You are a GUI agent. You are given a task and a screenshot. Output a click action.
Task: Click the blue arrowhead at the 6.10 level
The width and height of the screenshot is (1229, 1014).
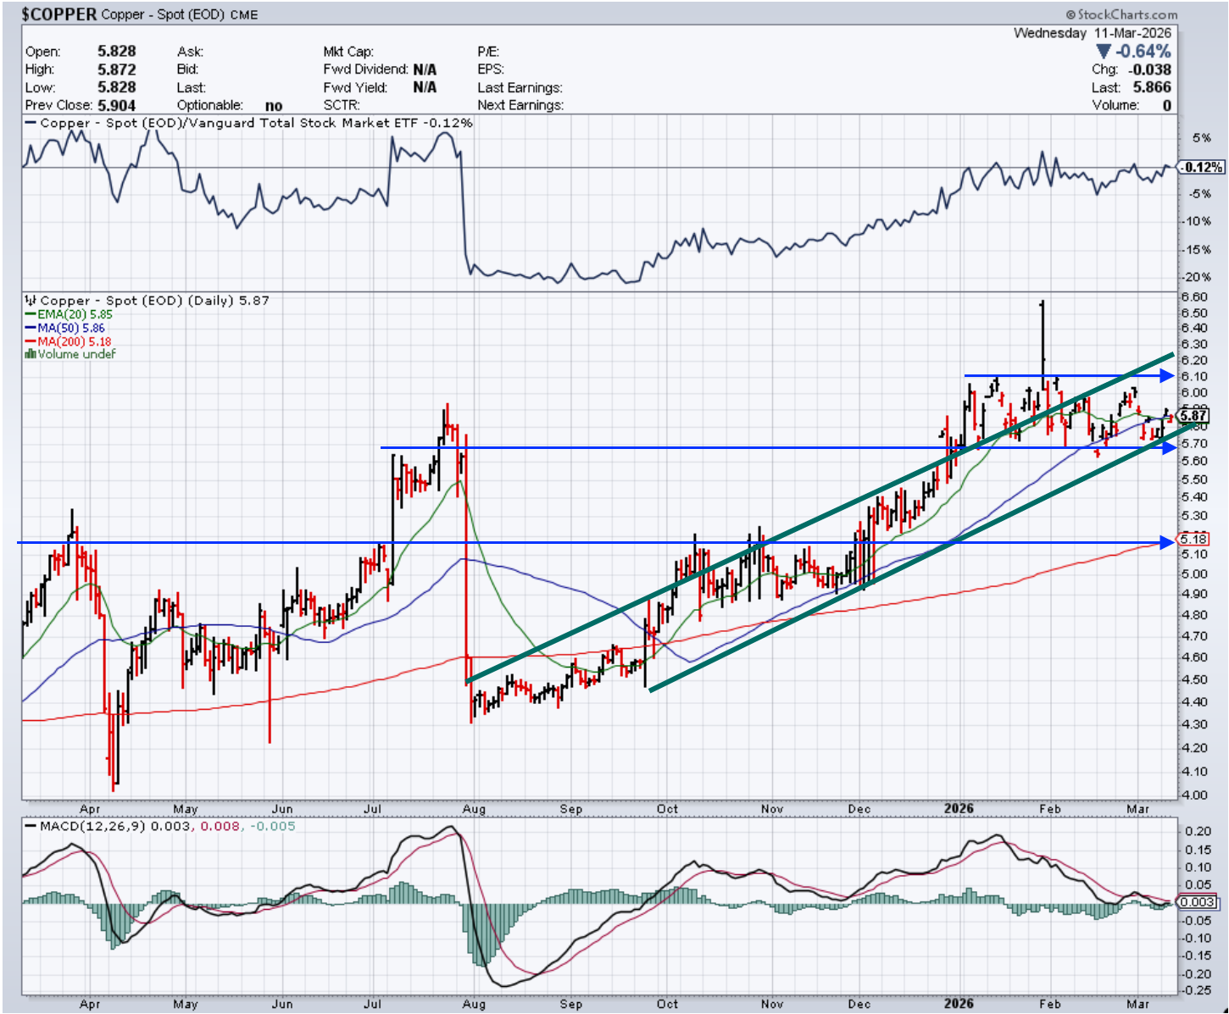coord(1167,375)
